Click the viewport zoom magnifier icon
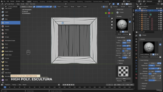Screen dimensions: 163x92 [112, 19]
